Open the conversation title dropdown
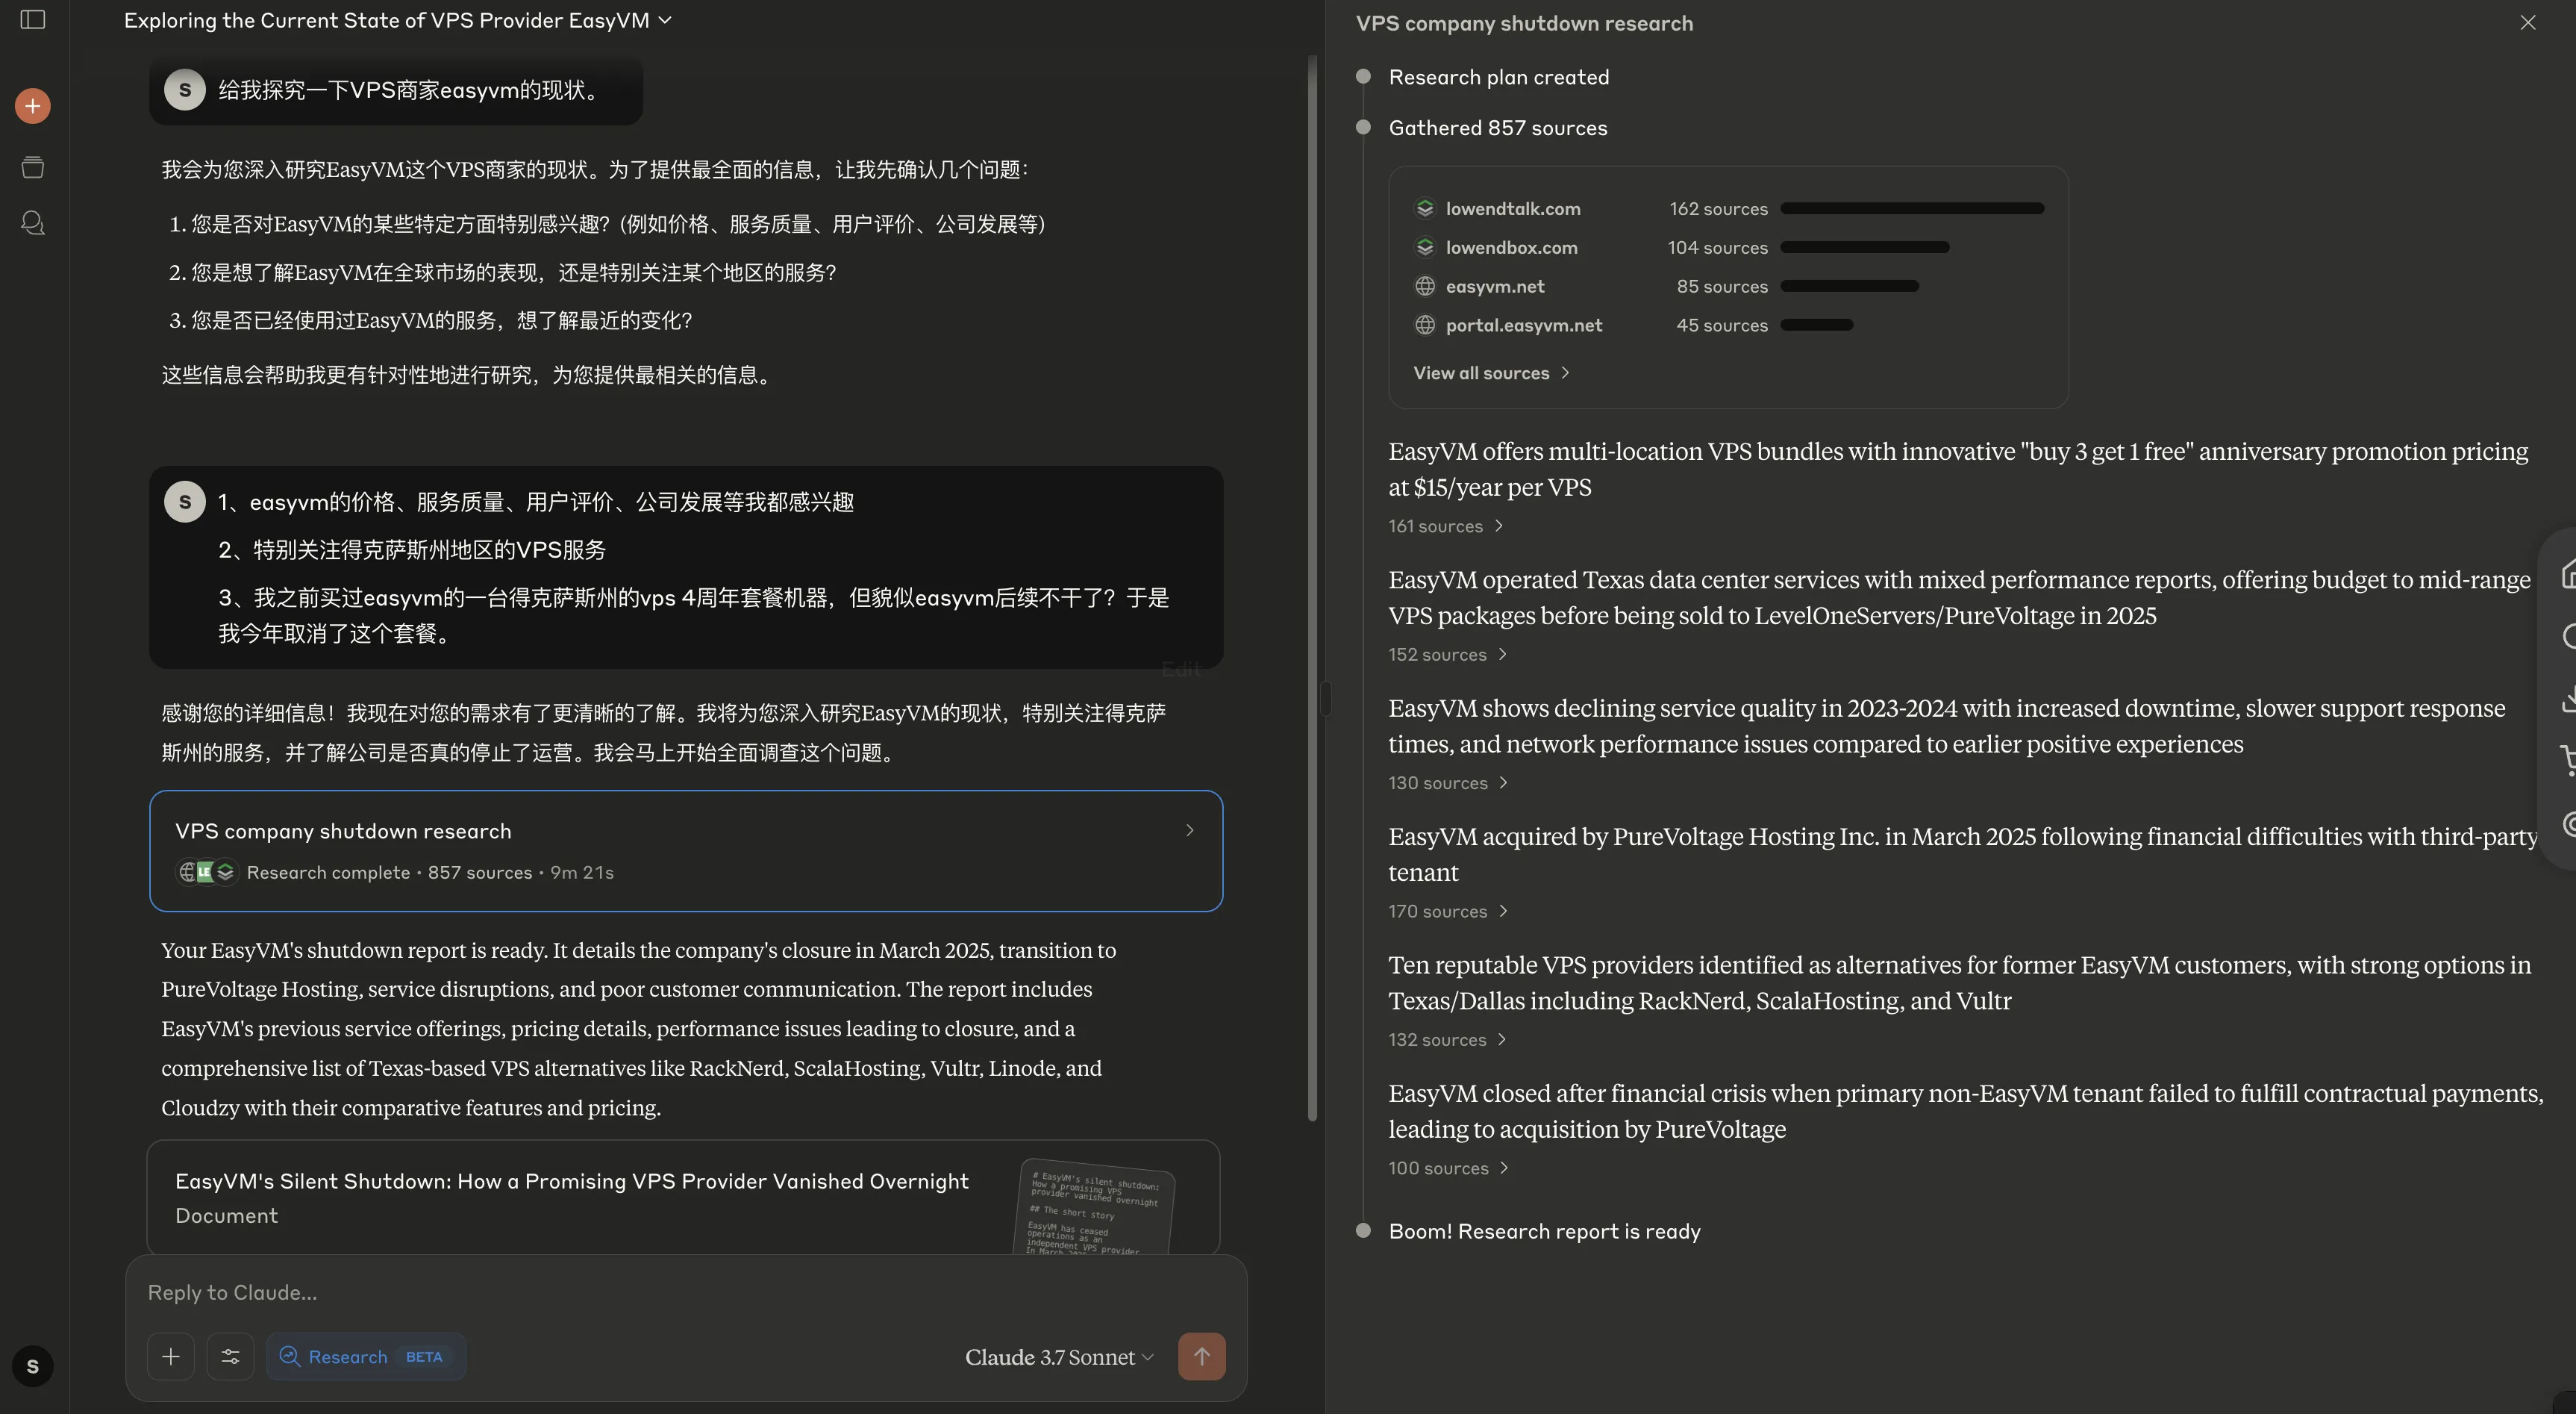Image resolution: width=2576 pixels, height=1414 pixels. pyautogui.click(x=397, y=20)
